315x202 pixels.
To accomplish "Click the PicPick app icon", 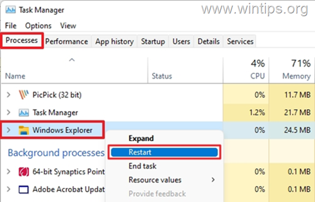I will [x=24, y=95].
